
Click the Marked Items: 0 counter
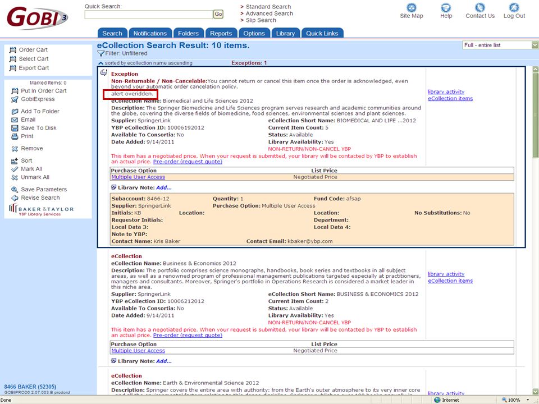[x=48, y=83]
